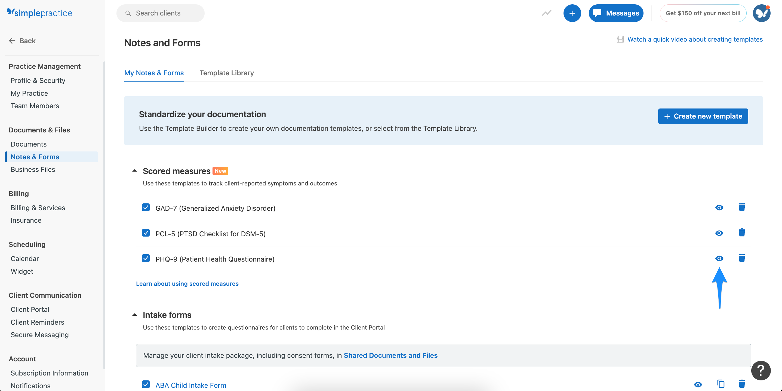The image size is (782, 391).
Task: Switch to the Template Library tab
Action: pos(226,73)
